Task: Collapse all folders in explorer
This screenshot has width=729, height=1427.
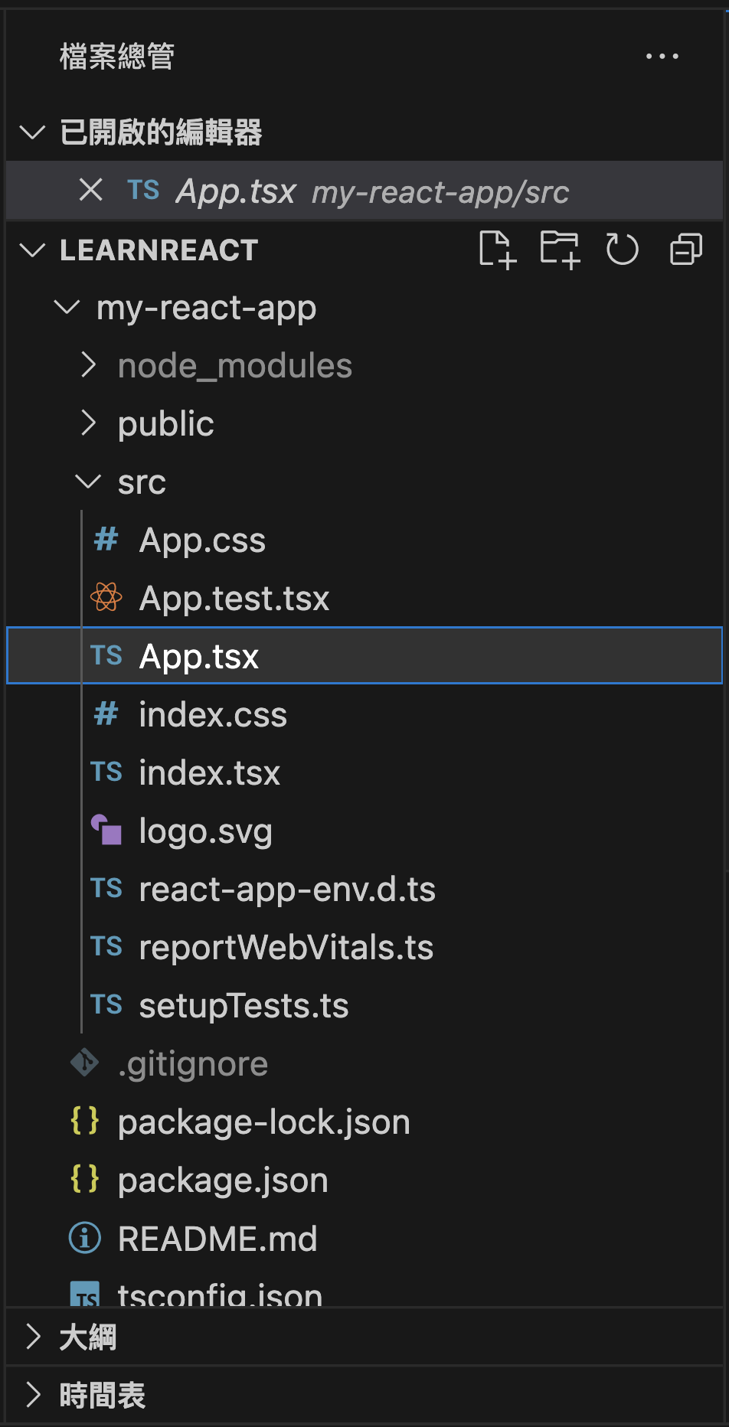Action: click(685, 250)
